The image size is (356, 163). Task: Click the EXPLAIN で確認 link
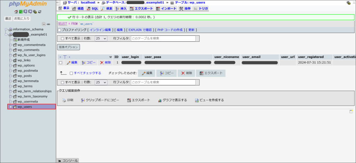click(140, 30)
